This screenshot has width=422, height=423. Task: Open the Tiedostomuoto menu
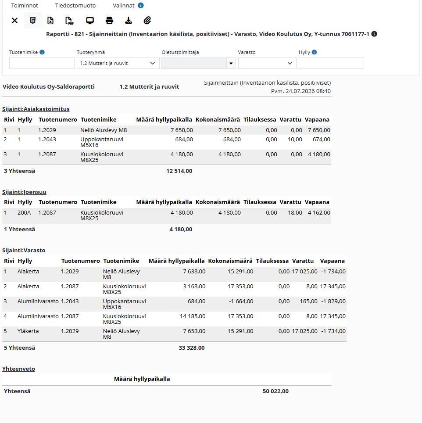(x=75, y=5)
